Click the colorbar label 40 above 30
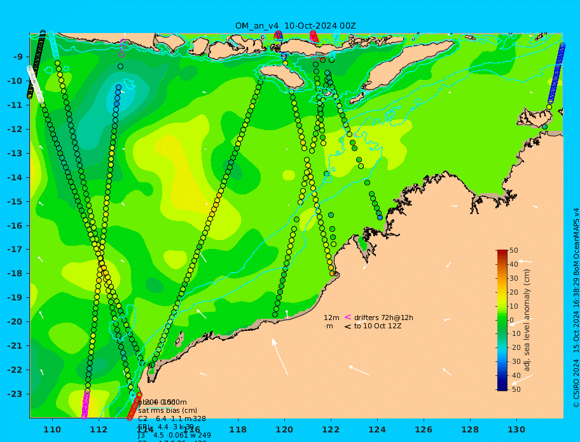Image resolution: width=580 pixels, height=442 pixels. click(x=514, y=264)
